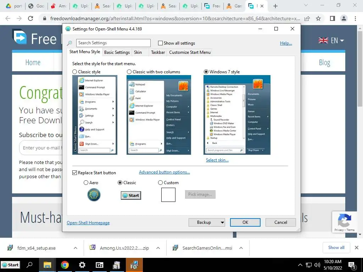Viewport: 363px width, 272px height.
Task: Select Classic with two columns radio
Action: (129, 72)
